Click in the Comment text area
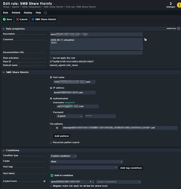Screen dimensions: 181x189 [96, 44]
